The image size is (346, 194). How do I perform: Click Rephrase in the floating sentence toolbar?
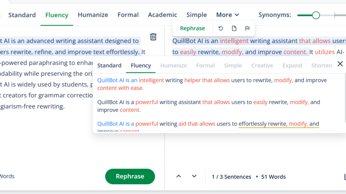[x=193, y=28]
